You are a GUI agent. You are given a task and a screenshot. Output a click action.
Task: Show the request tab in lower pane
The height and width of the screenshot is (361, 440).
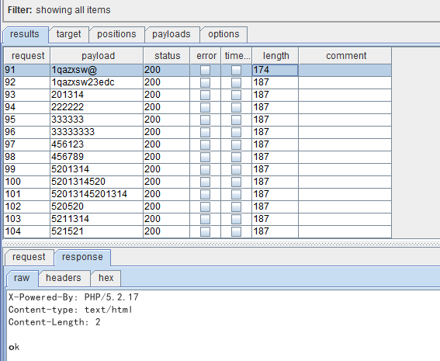coord(29,257)
